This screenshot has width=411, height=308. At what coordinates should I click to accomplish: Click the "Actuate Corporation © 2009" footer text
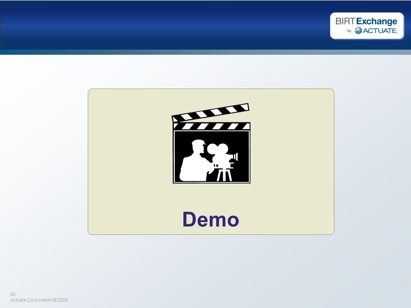[x=39, y=300]
